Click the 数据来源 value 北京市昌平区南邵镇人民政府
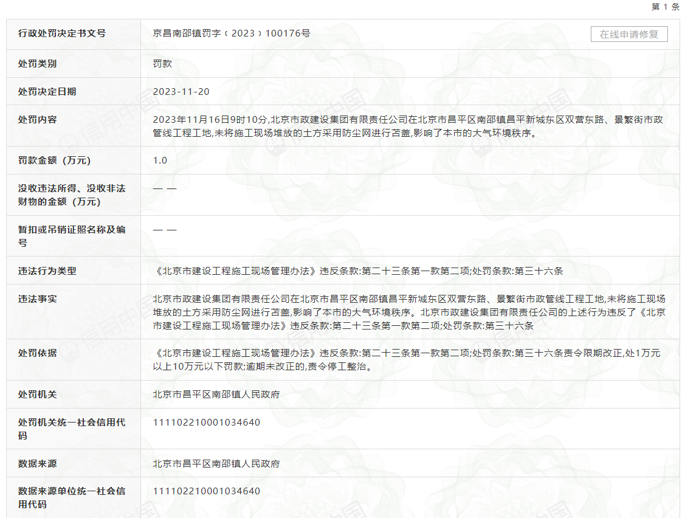The width and height of the screenshot is (685, 518). coord(216,464)
